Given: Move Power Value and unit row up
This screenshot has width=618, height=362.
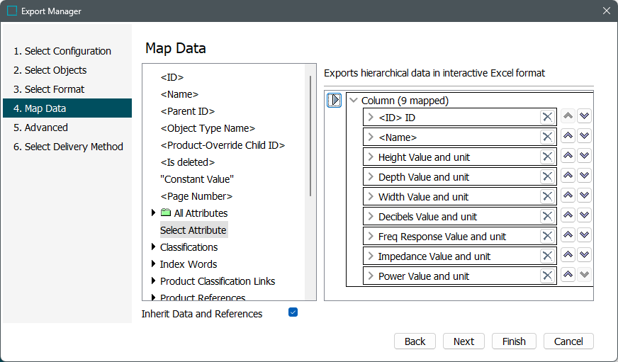Looking at the screenshot, I should [x=568, y=276].
